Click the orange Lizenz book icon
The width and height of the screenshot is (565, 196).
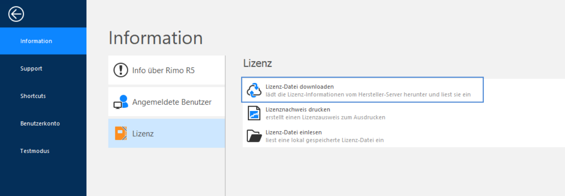pyautogui.click(x=121, y=134)
